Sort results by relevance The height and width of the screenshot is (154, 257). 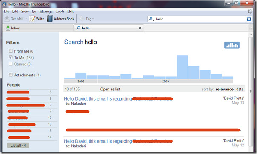[225, 89]
